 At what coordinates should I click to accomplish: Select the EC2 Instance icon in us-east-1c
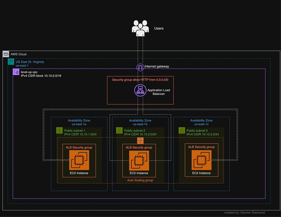click(x=201, y=160)
